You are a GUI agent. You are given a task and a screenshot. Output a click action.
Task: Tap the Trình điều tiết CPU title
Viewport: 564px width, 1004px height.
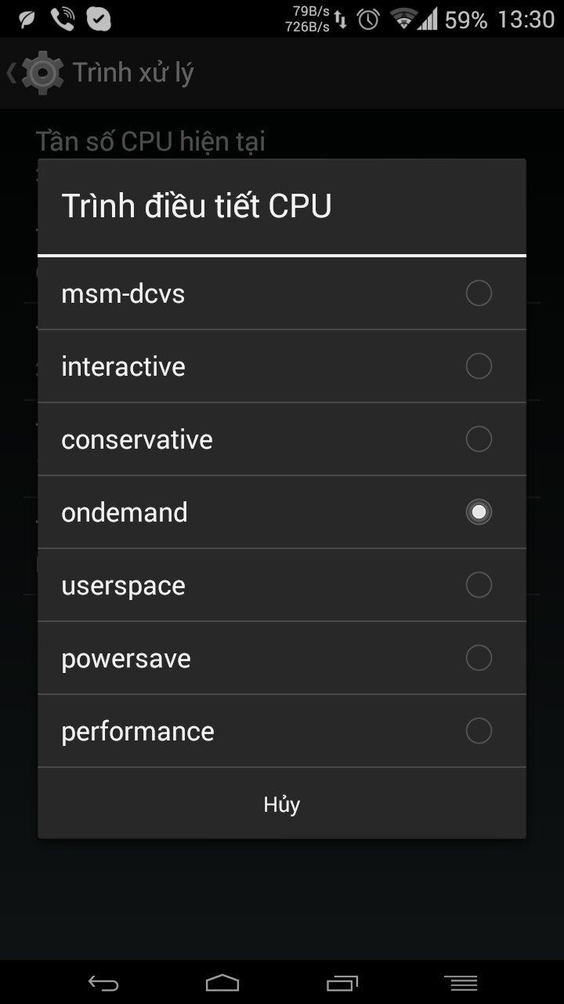[x=197, y=206]
